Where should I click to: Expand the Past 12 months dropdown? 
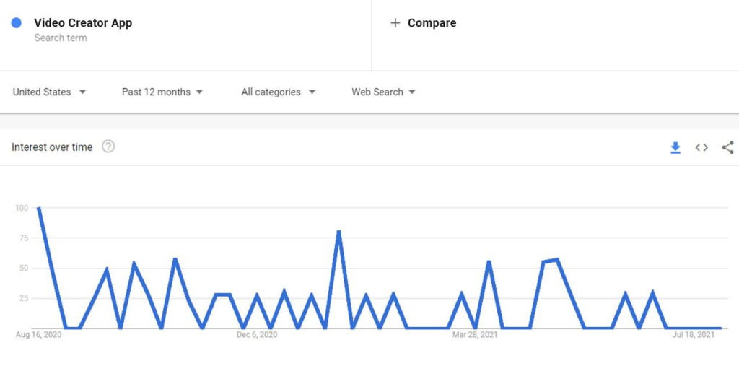point(162,92)
